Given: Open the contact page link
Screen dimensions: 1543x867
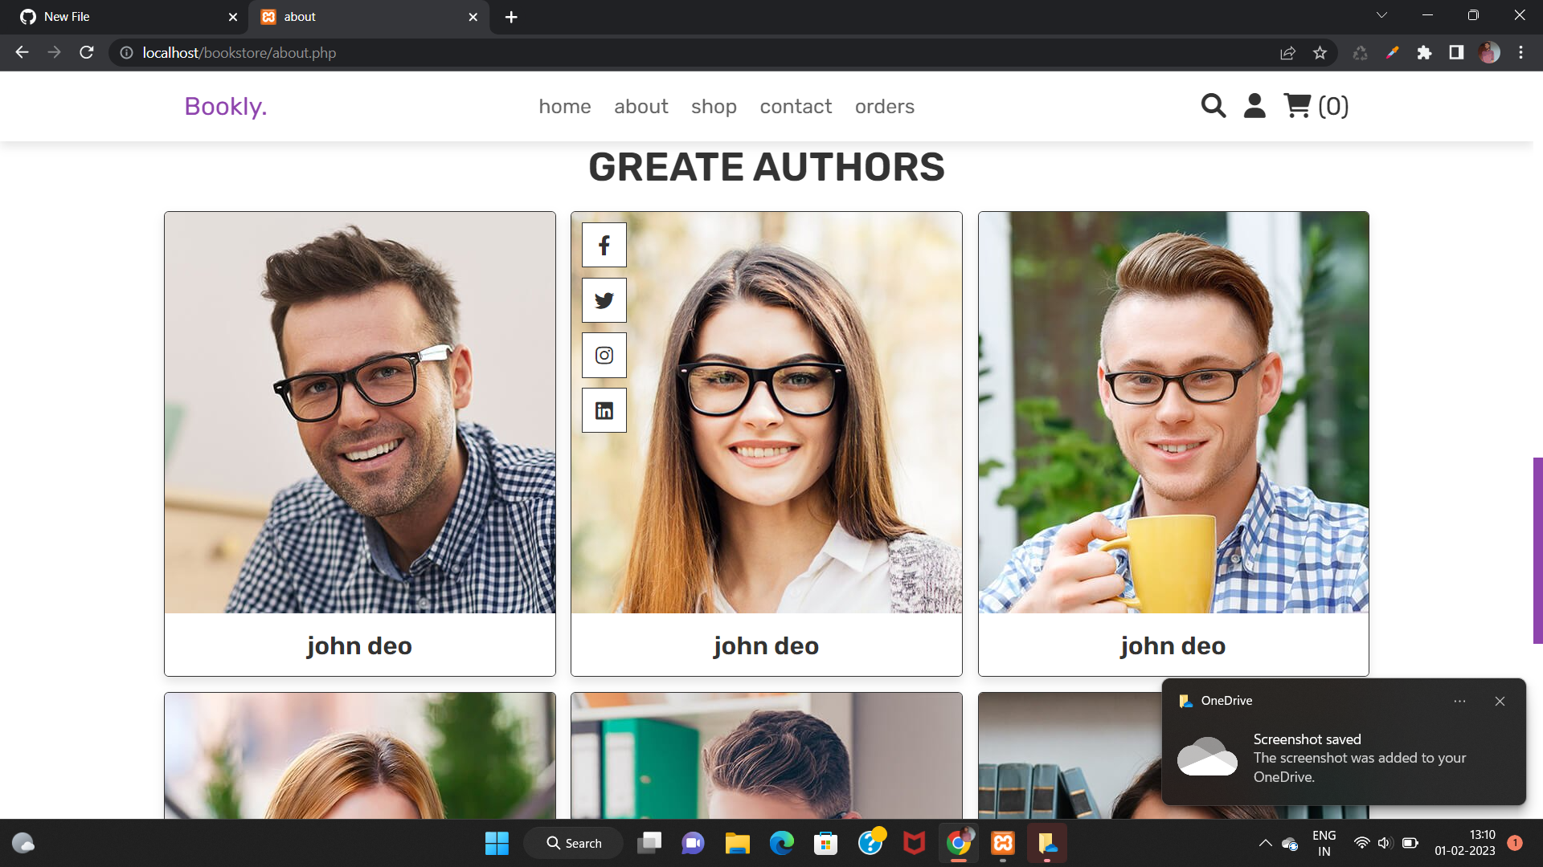Looking at the screenshot, I should [796, 106].
